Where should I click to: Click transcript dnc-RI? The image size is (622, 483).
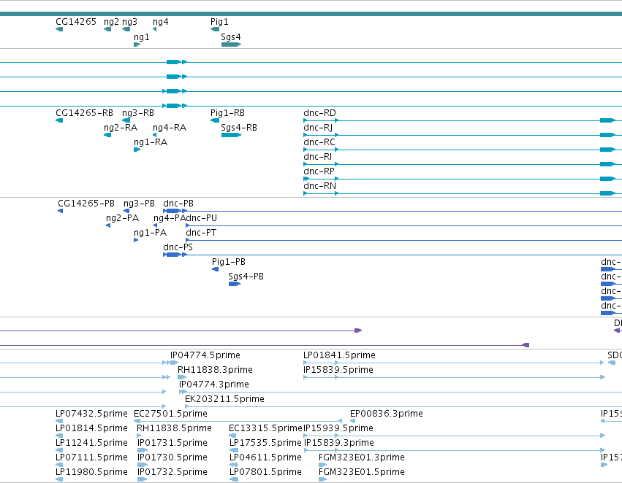[318, 157]
